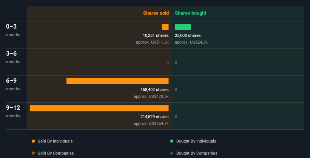Toggle the Bought By Companies legend label
Viewport: 310px width, 158px height.
point(197,153)
